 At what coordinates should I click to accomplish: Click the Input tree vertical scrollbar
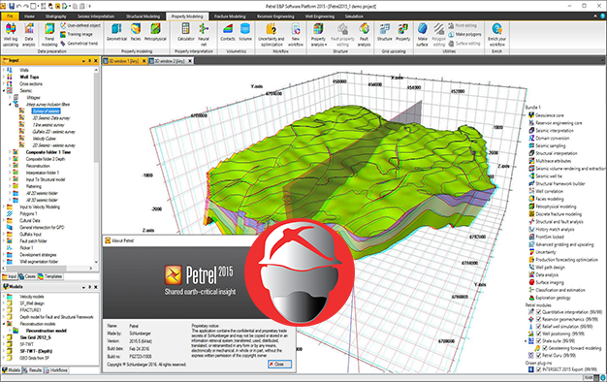pos(96,116)
